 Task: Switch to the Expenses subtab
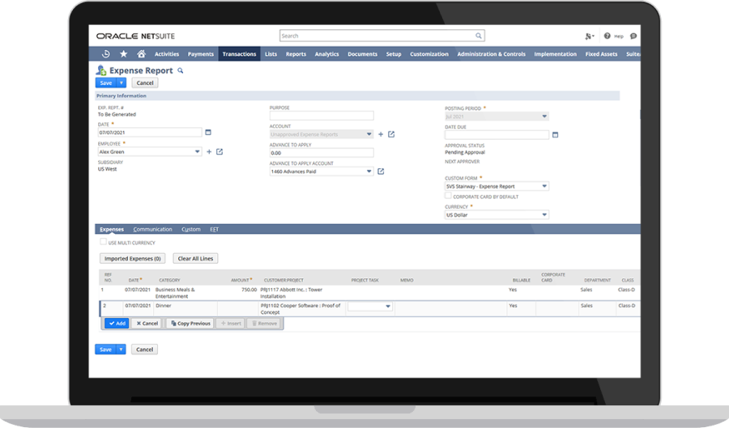112,229
